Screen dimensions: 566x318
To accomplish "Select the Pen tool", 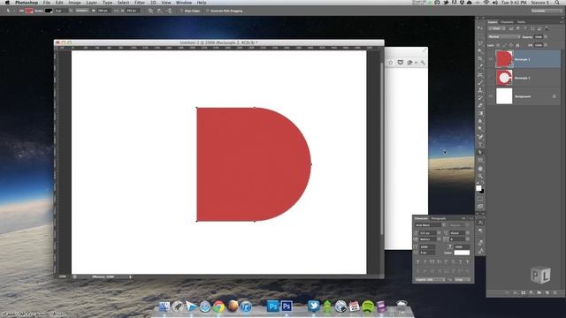I will (x=480, y=137).
